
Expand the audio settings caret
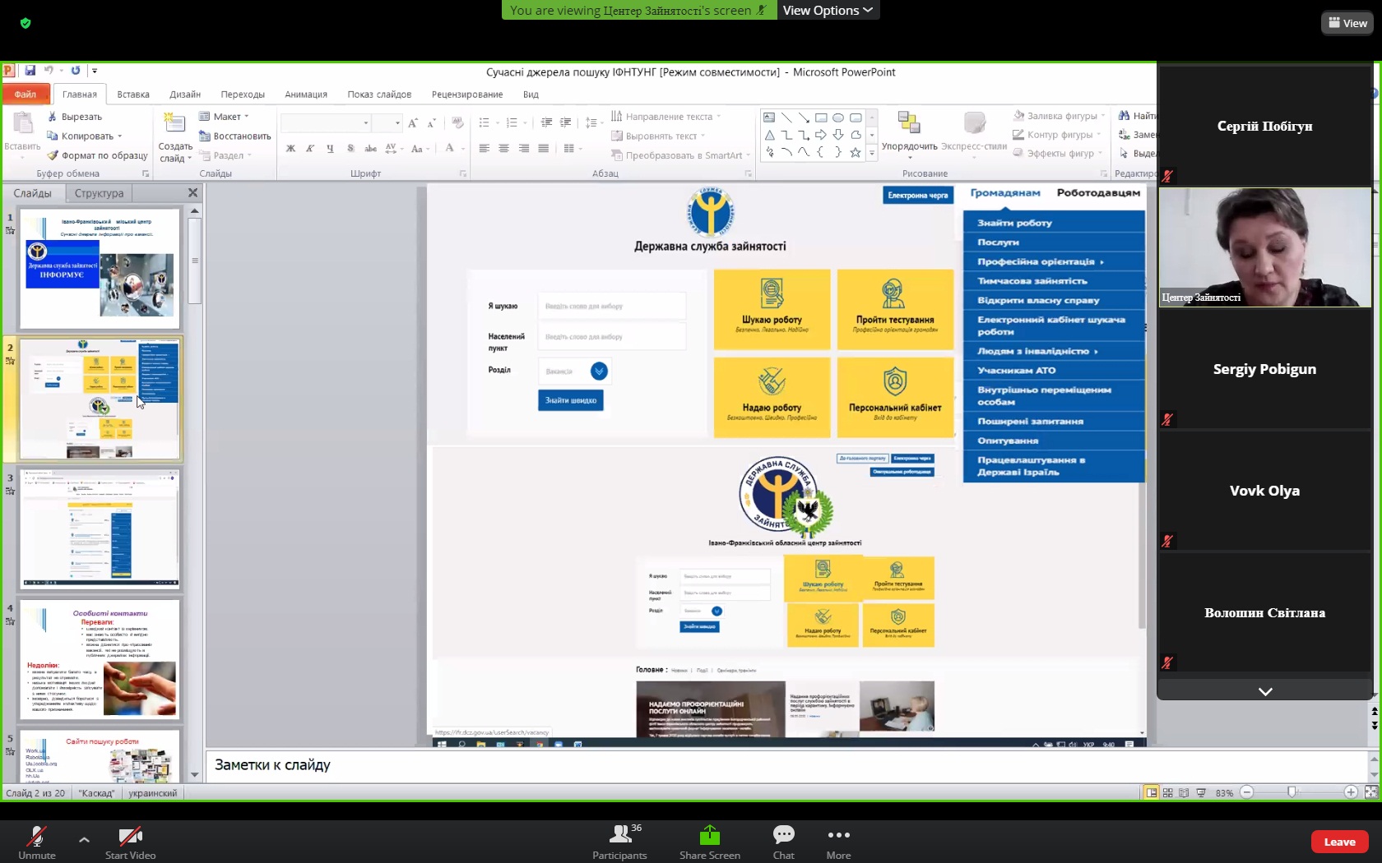click(x=84, y=839)
